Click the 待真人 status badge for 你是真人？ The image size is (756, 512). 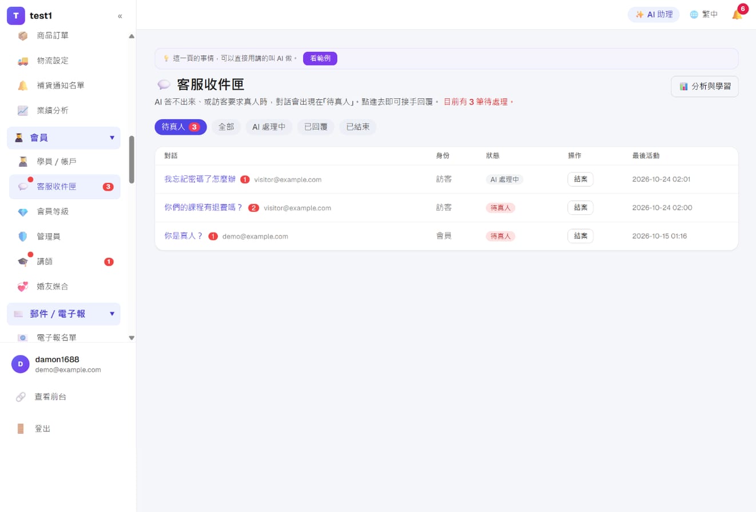click(x=500, y=236)
